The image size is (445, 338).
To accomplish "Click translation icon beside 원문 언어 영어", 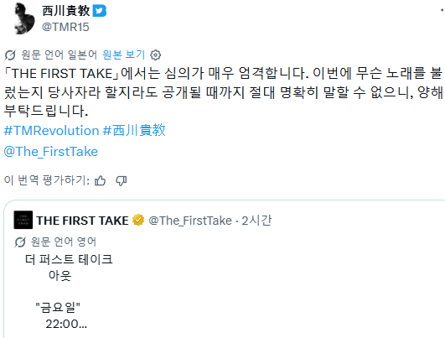I will point(20,242).
